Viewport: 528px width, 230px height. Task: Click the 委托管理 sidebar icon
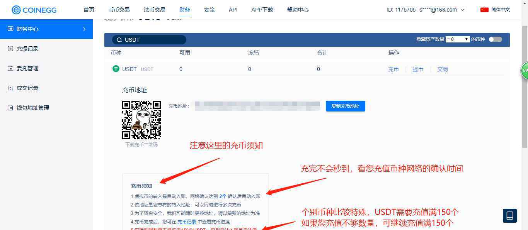point(10,68)
